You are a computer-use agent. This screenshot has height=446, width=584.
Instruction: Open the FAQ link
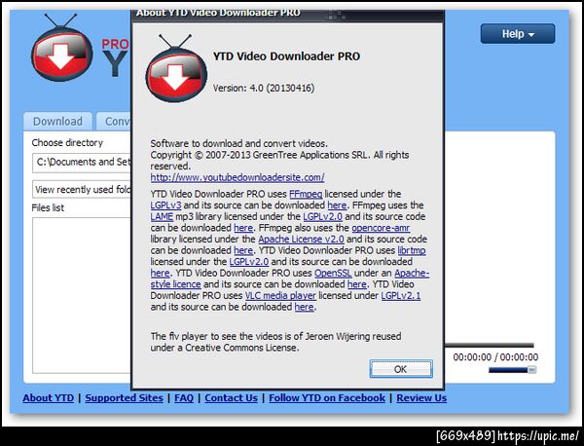click(184, 398)
